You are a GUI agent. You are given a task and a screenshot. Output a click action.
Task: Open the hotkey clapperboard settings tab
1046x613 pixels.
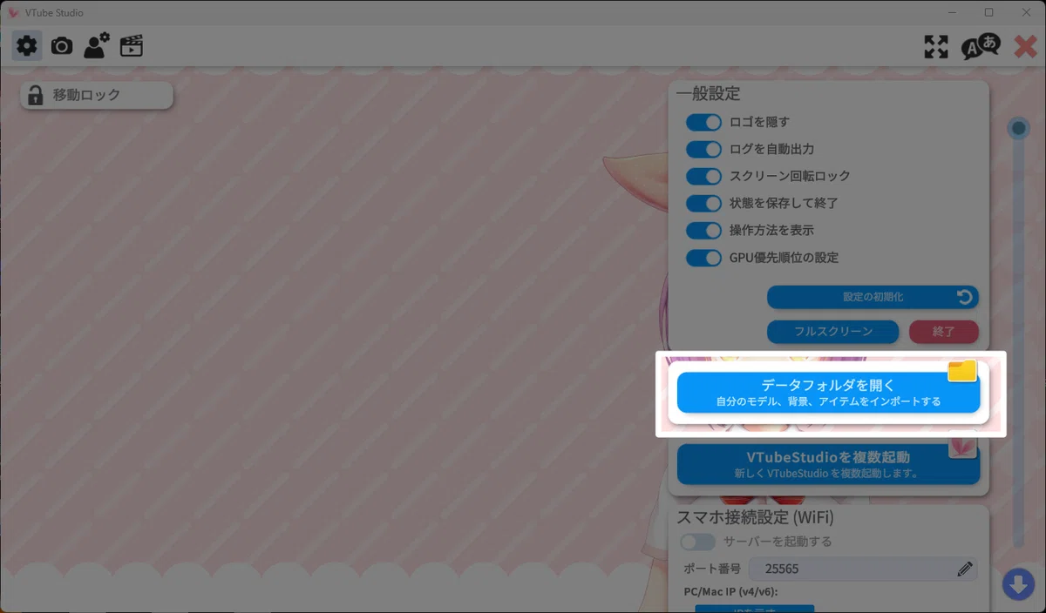[132, 45]
